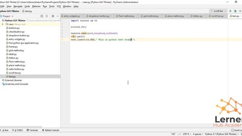Expand the venv folder
This screenshot has height=136, width=242.
pyautogui.click(x=3, y=24)
